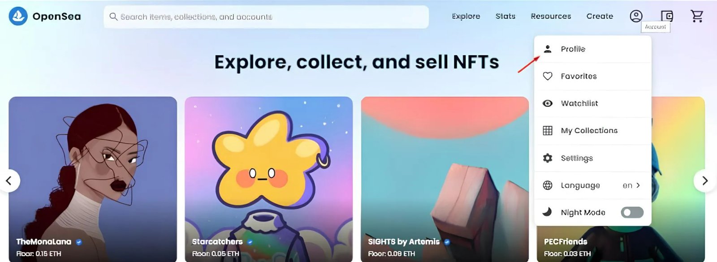Click the gear icon beside Settings

548,158
